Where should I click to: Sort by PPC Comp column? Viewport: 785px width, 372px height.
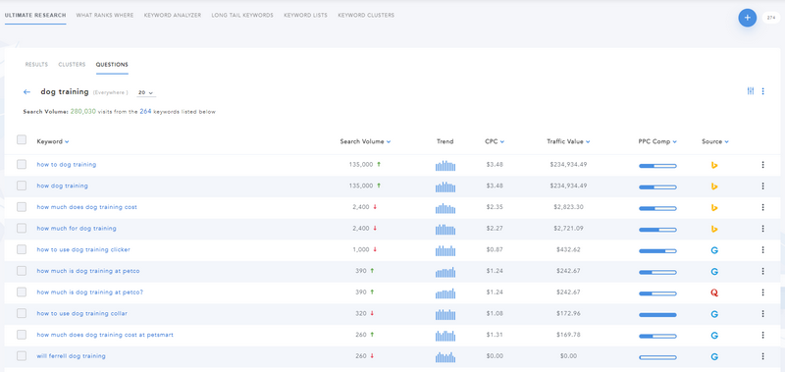tap(657, 141)
